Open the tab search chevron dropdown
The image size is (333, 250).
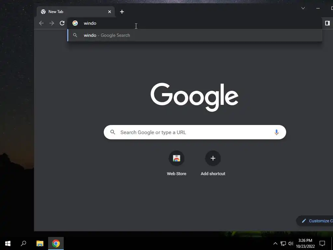coord(303,8)
